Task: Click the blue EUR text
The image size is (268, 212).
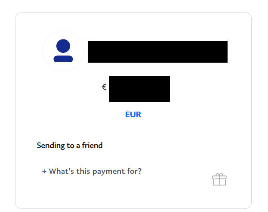Action: click(133, 115)
